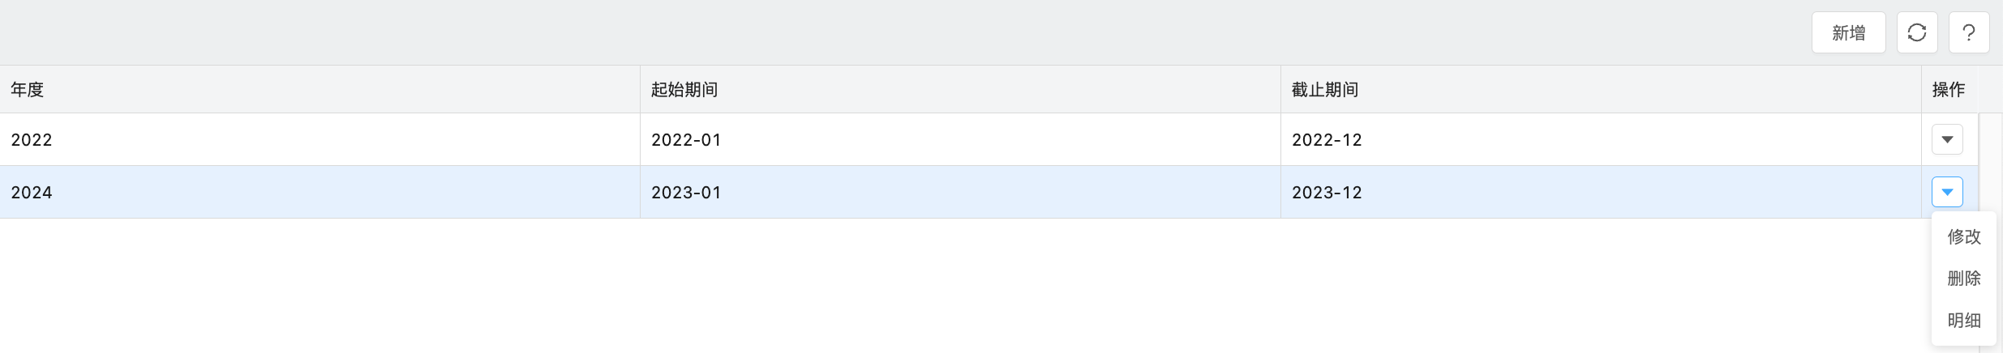Image resolution: width=2003 pixels, height=353 pixels.
Task: Click the 2022-01 start period cell
Action: click(x=960, y=139)
